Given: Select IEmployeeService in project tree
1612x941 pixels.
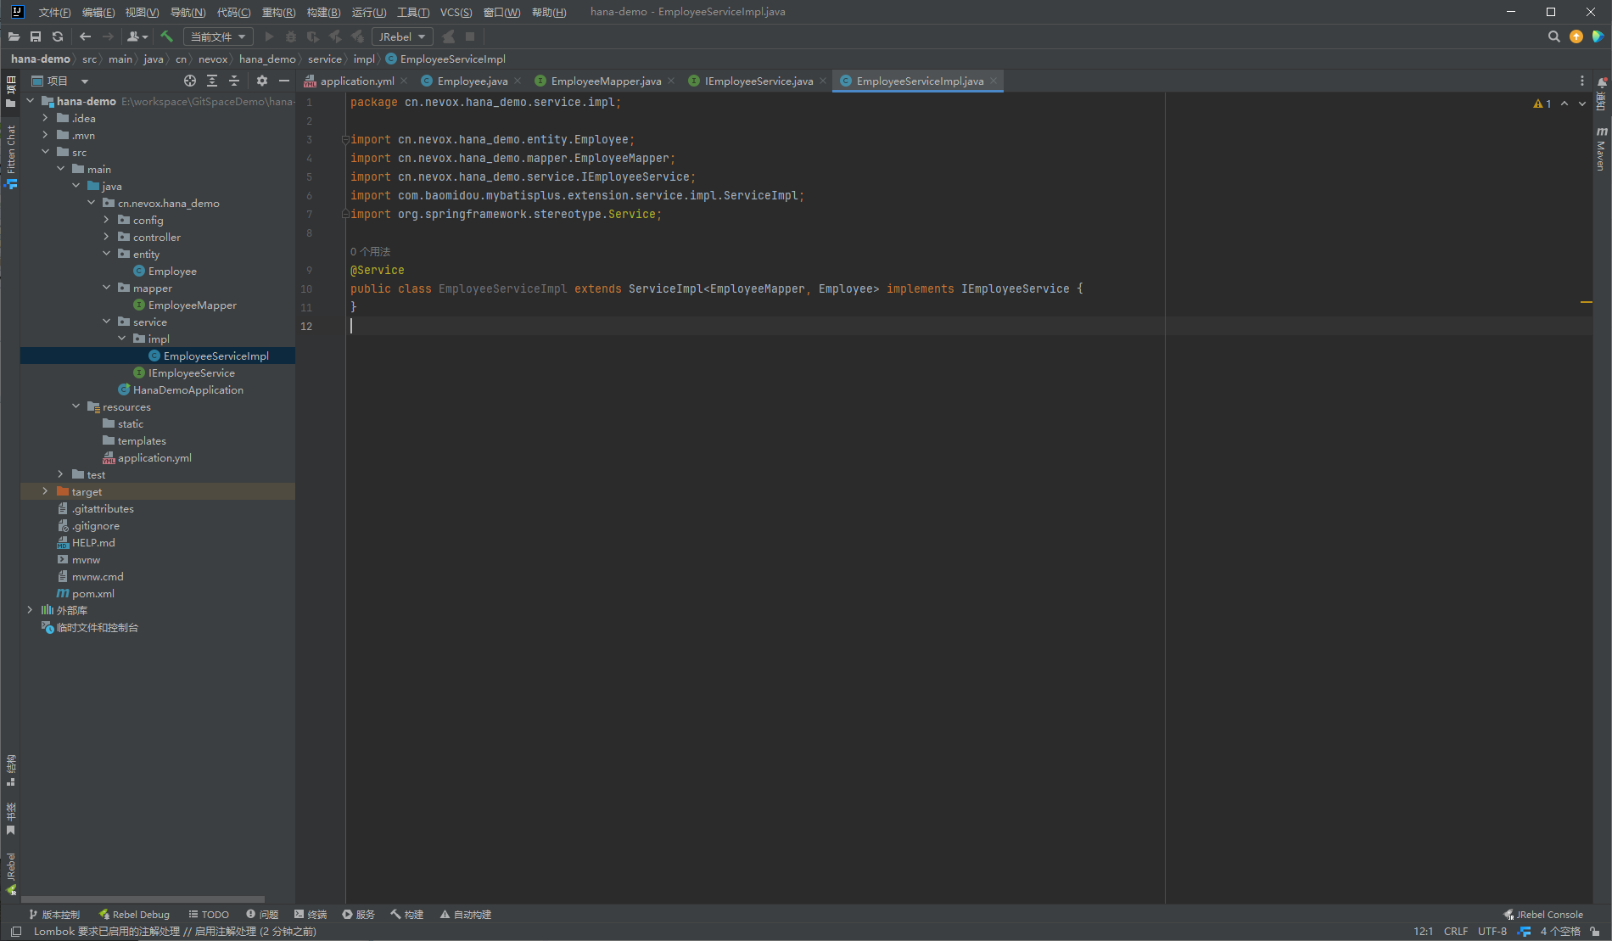Looking at the screenshot, I should click(191, 372).
